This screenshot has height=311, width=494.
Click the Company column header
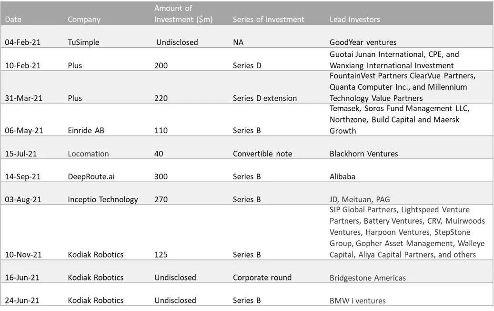tap(84, 20)
